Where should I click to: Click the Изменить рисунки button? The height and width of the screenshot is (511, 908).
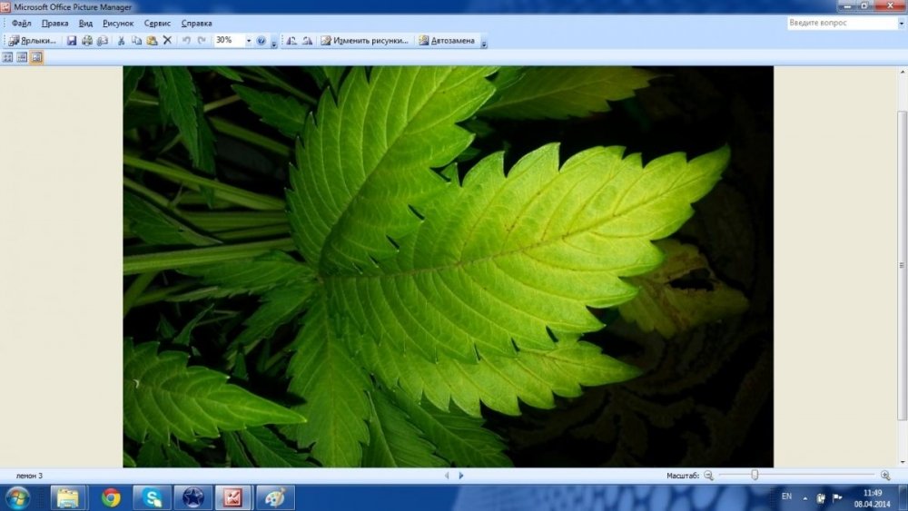[365, 41]
